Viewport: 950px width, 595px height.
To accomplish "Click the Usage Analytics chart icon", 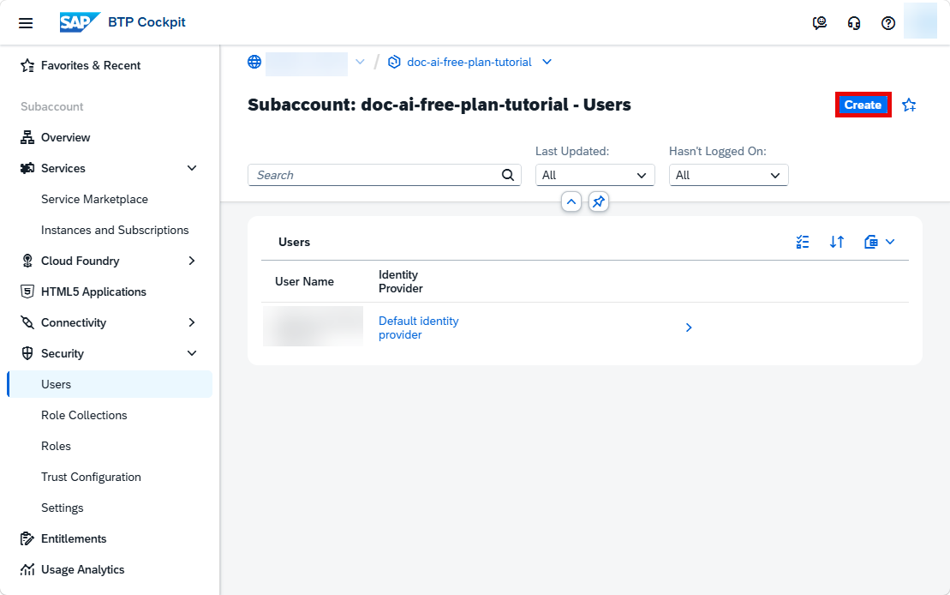I will tap(27, 569).
